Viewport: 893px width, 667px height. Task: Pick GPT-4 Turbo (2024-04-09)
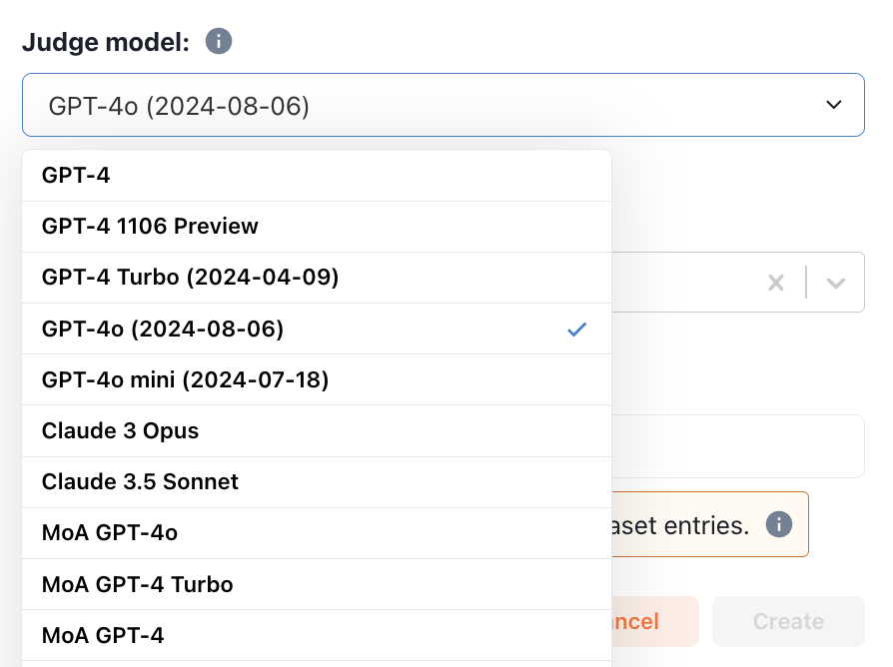(x=190, y=278)
